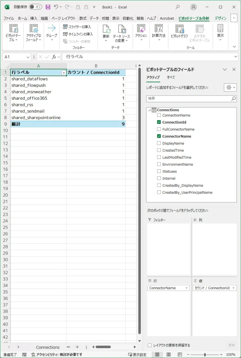Click the field 検索 search box

[189, 99]
